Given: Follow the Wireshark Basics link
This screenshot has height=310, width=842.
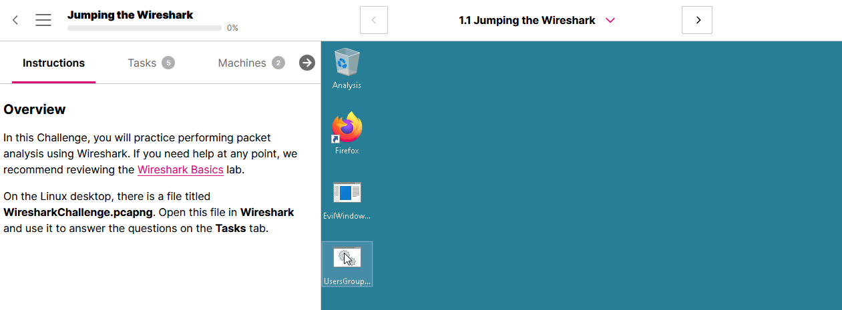Looking at the screenshot, I should point(180,169).
